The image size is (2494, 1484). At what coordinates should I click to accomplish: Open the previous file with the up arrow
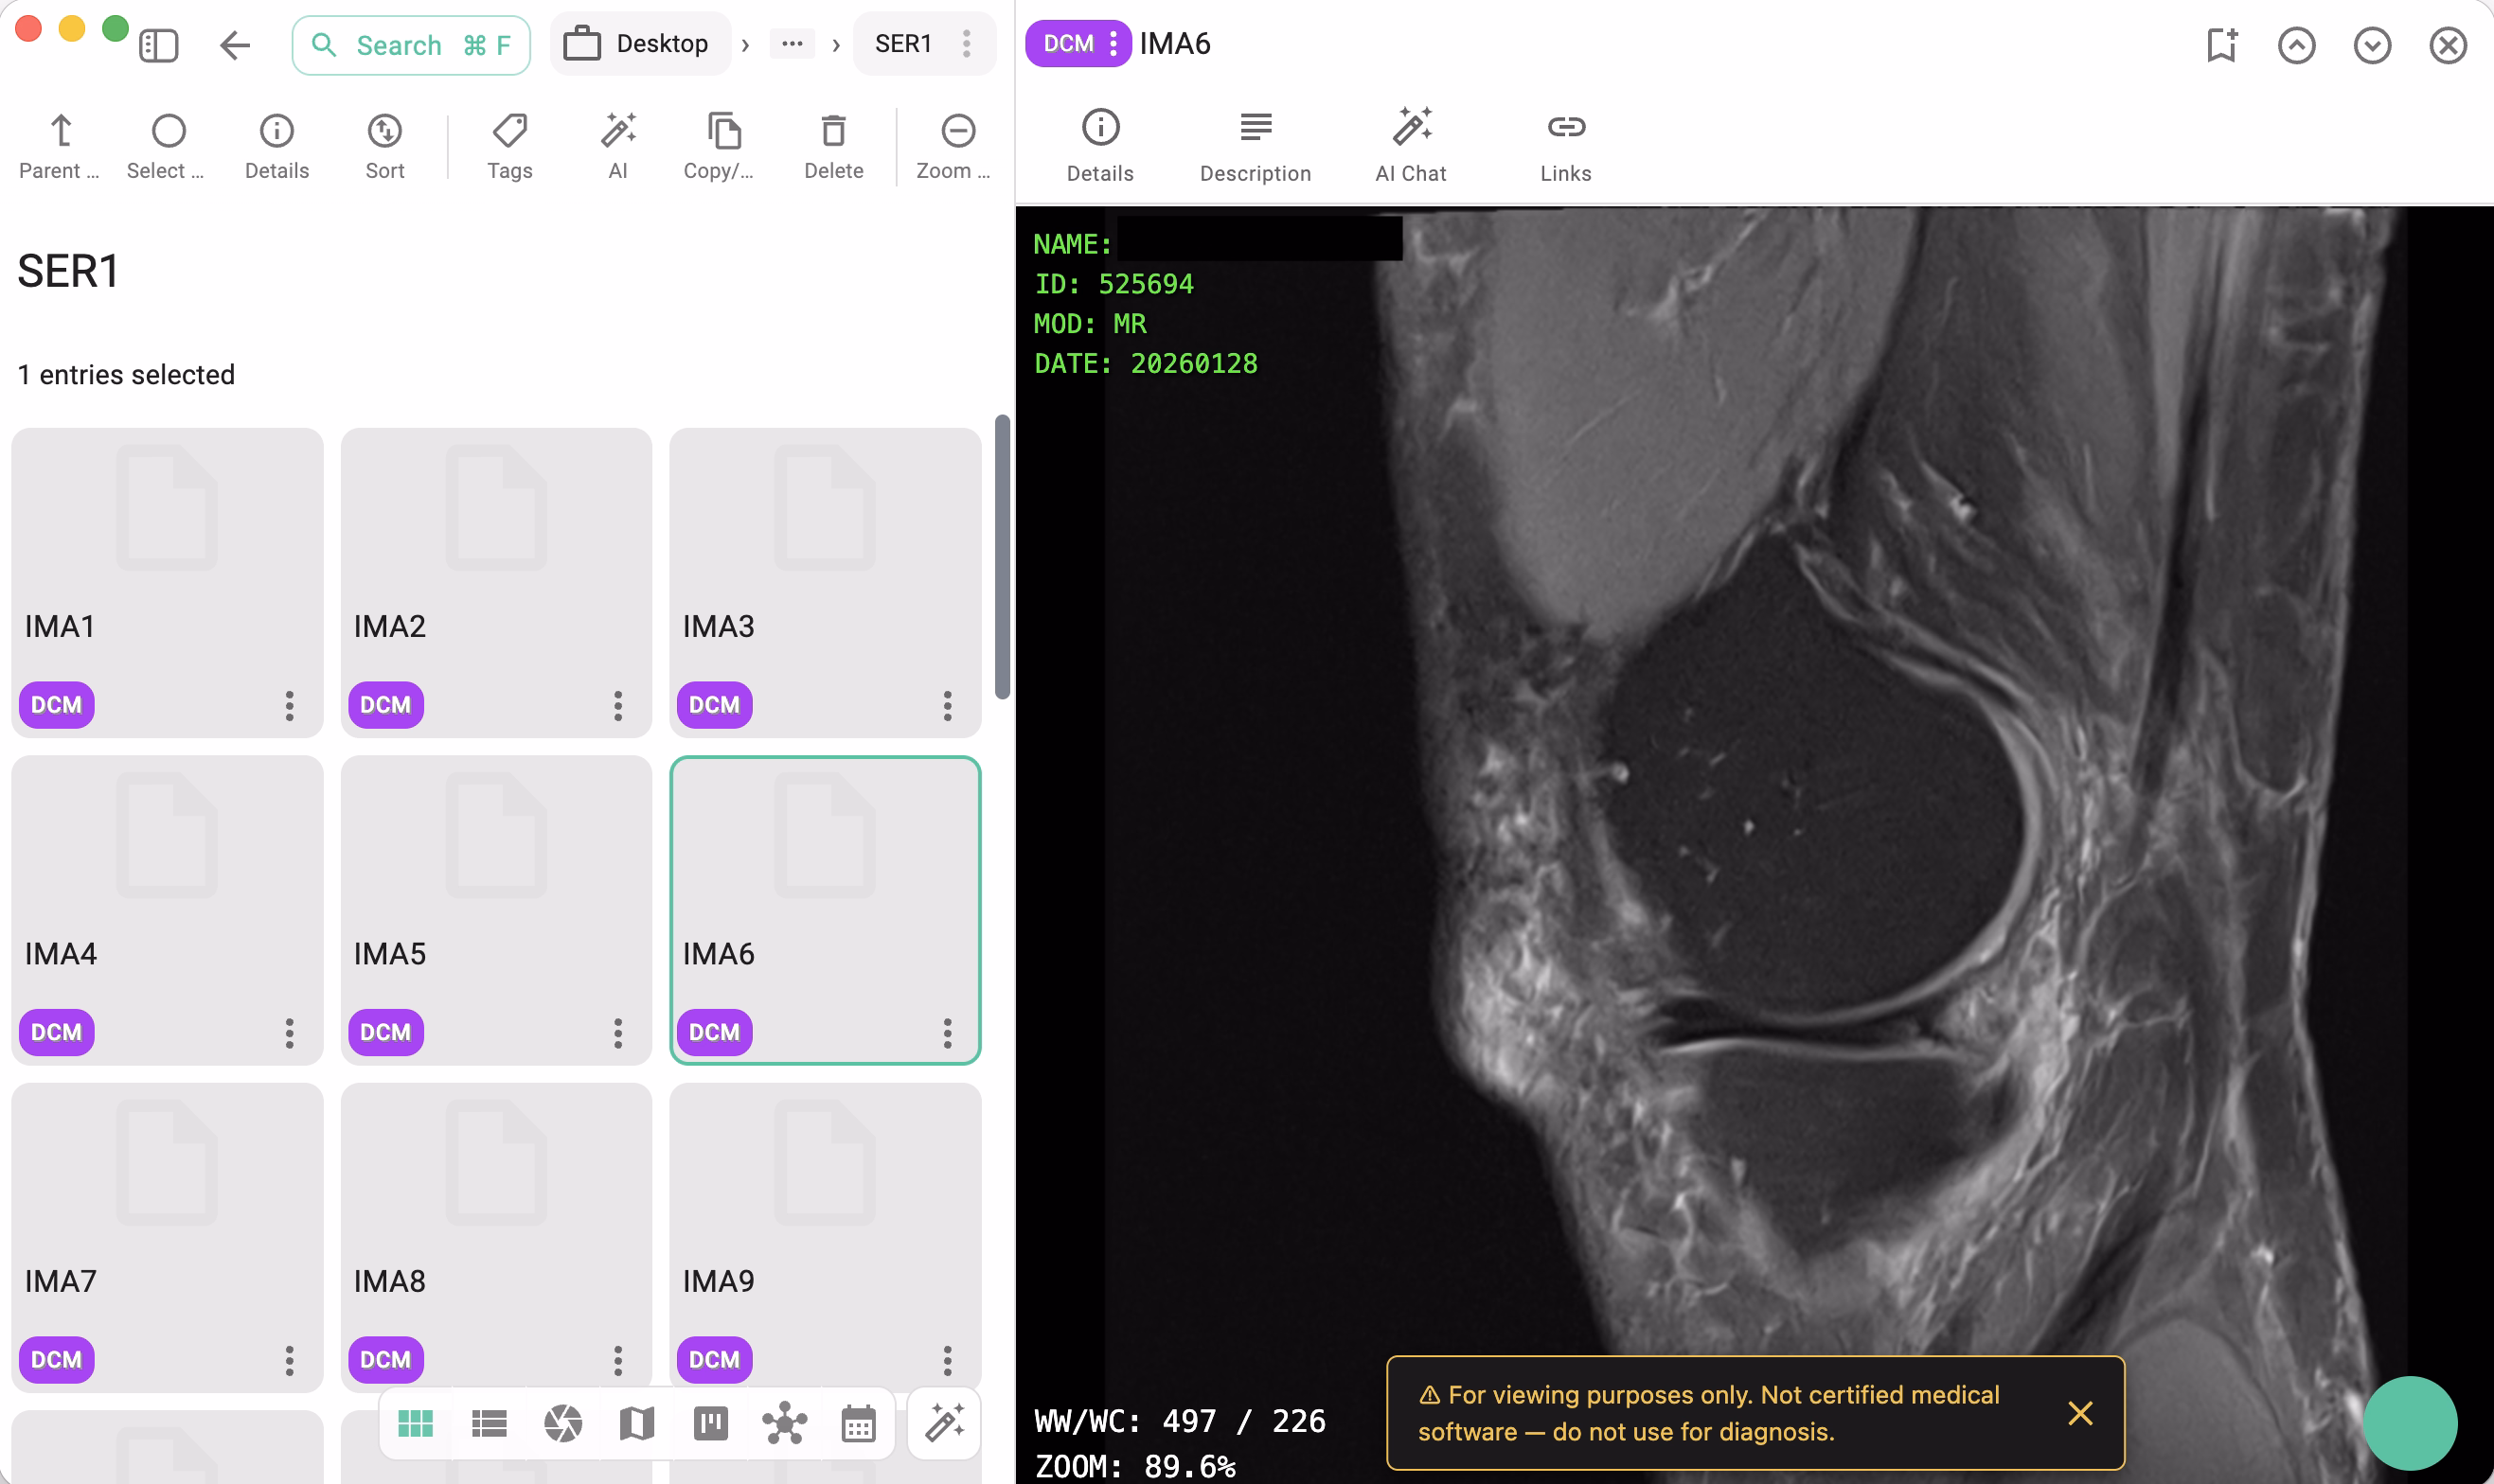(2297, 45)
